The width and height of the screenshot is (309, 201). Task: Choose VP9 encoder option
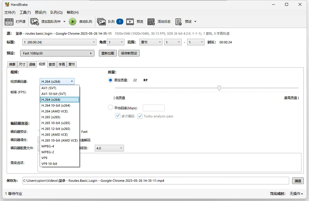[x=59, y=158]
